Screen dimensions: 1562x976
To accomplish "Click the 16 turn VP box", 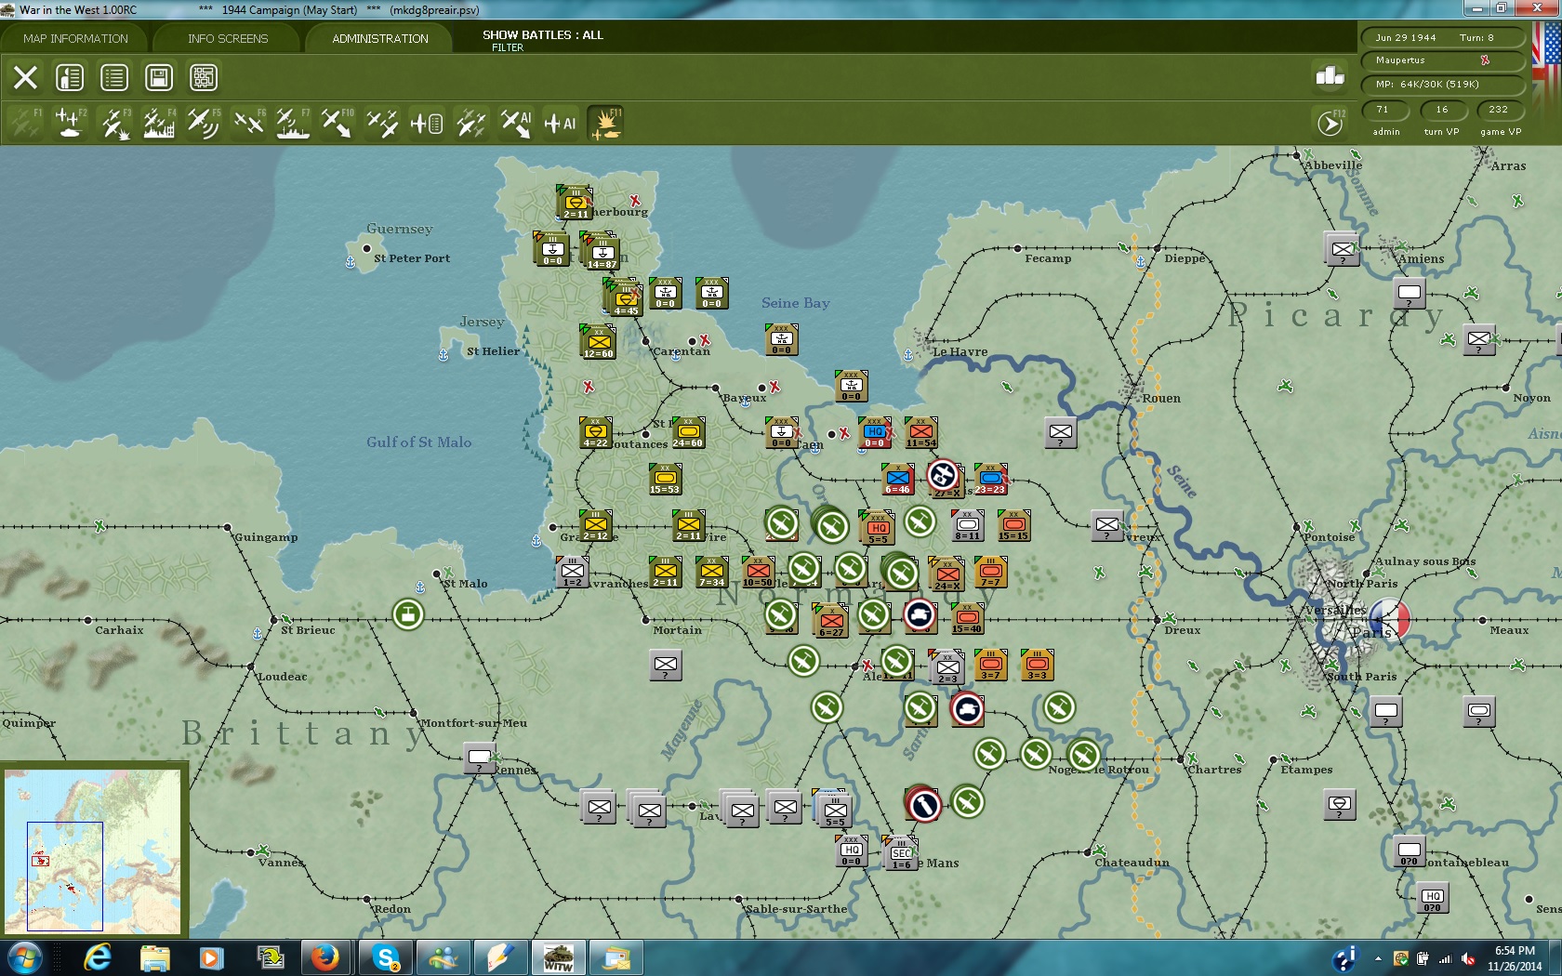I will (x=1442, y=110).
